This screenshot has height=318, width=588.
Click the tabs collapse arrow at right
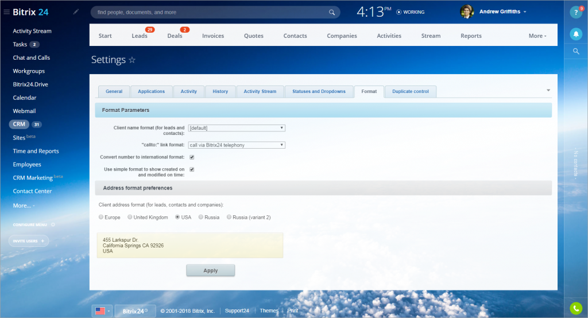(548, 90)
